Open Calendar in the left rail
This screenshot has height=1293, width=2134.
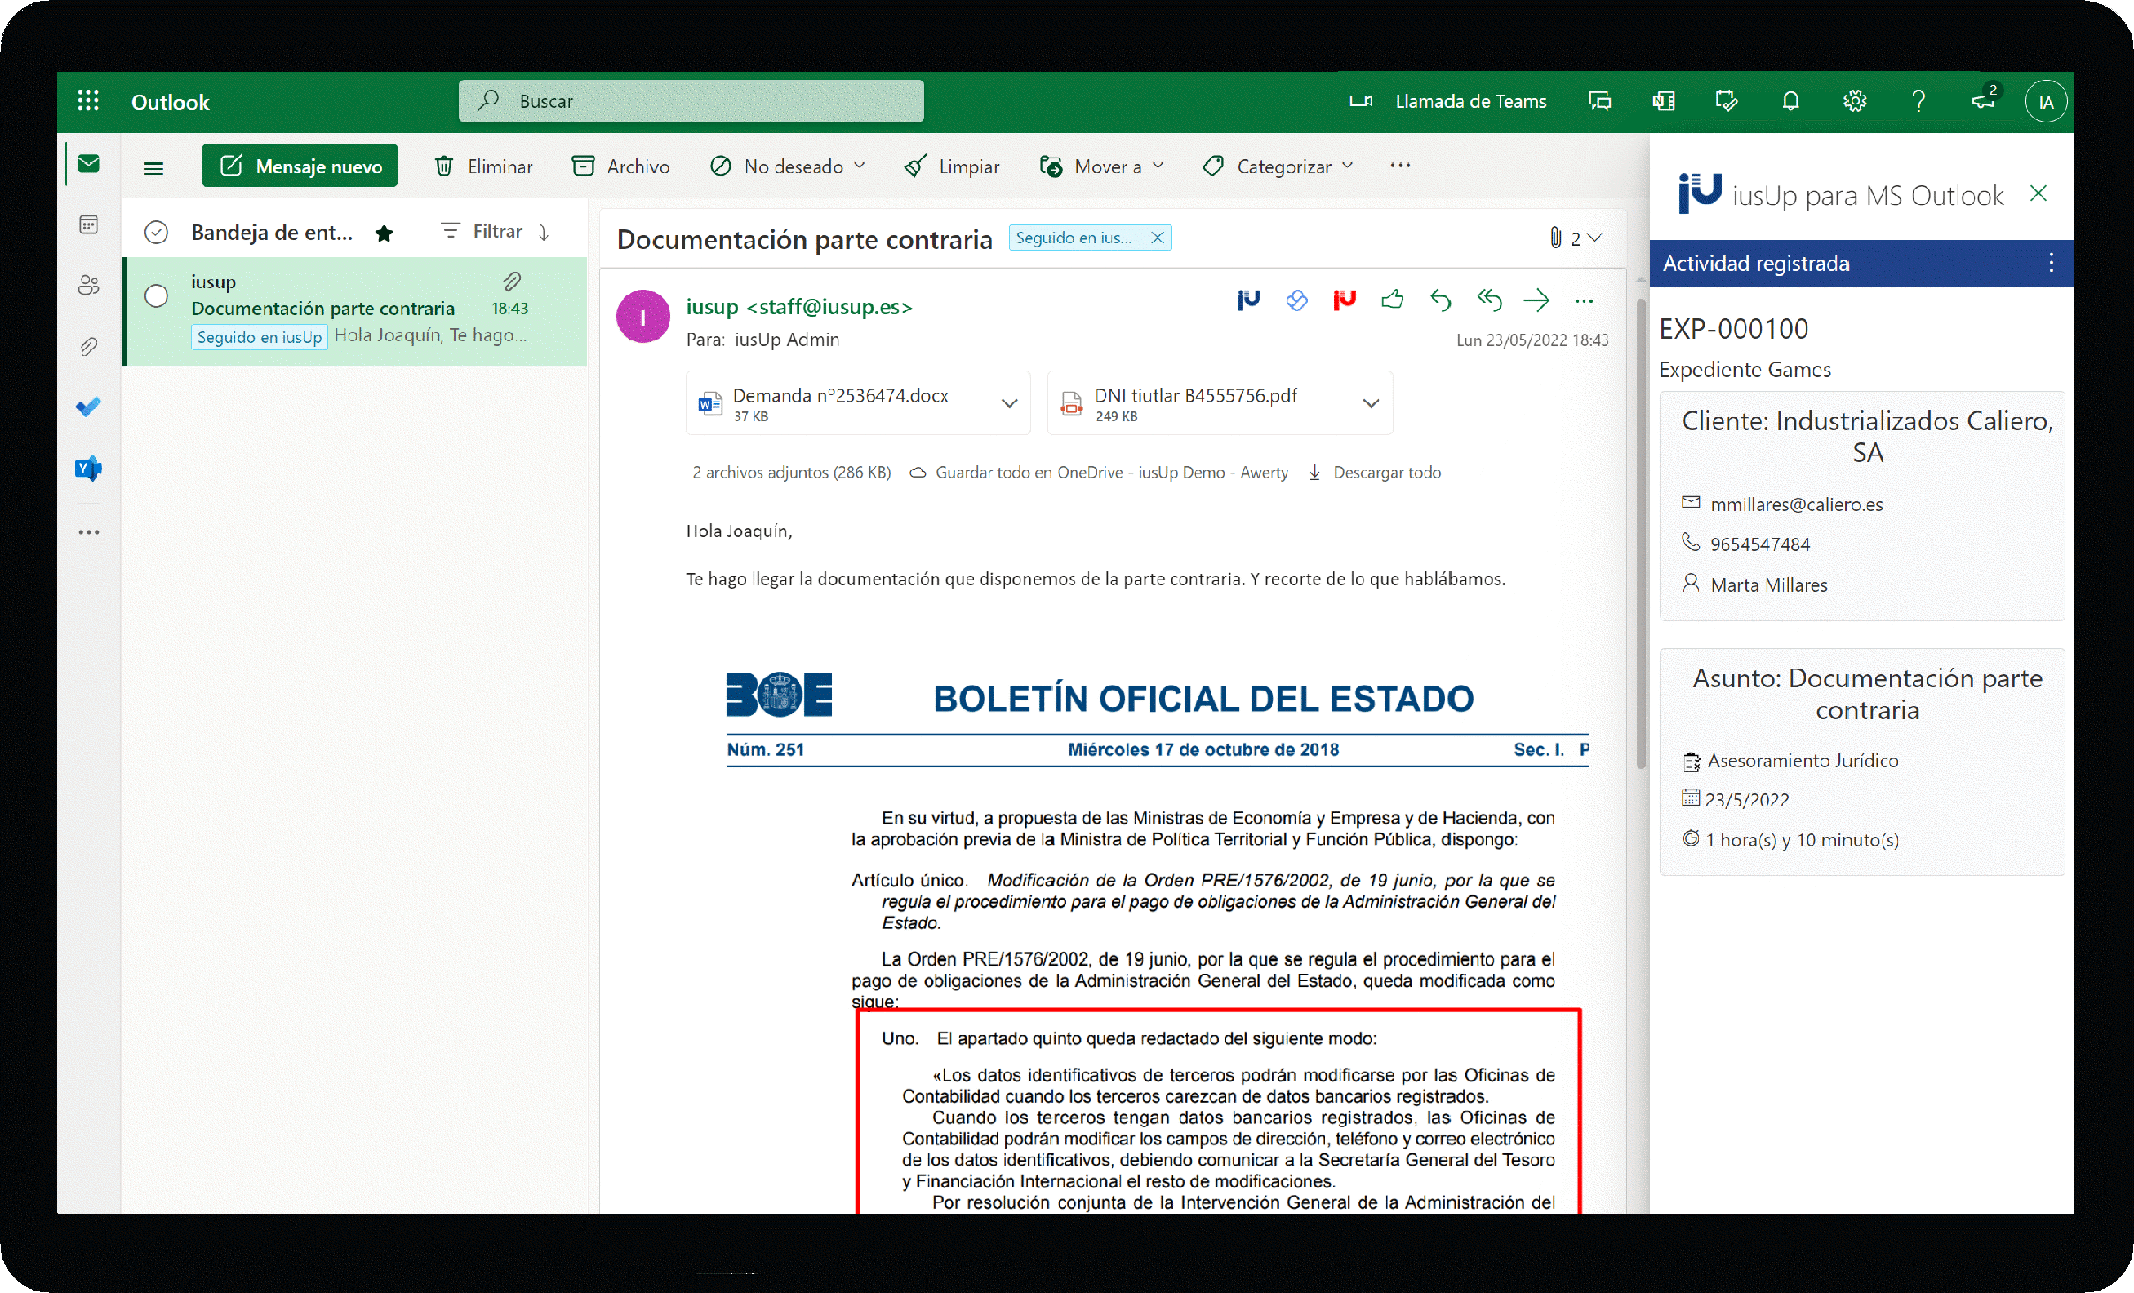(x=88, y=225)
